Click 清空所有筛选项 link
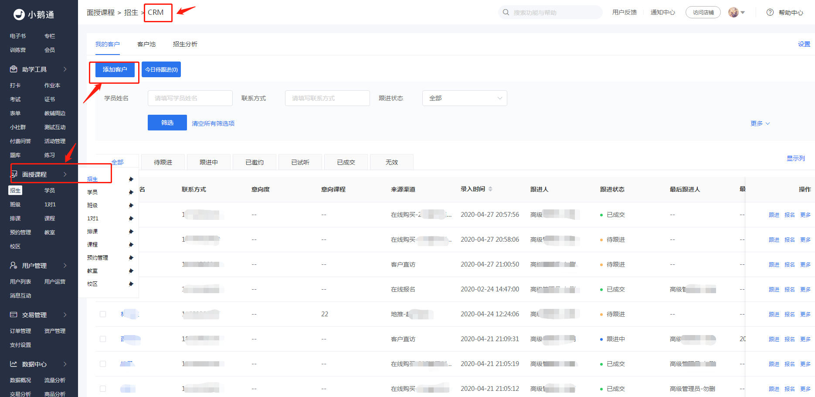This screenshot has height=397, width=815. (213, 123)
